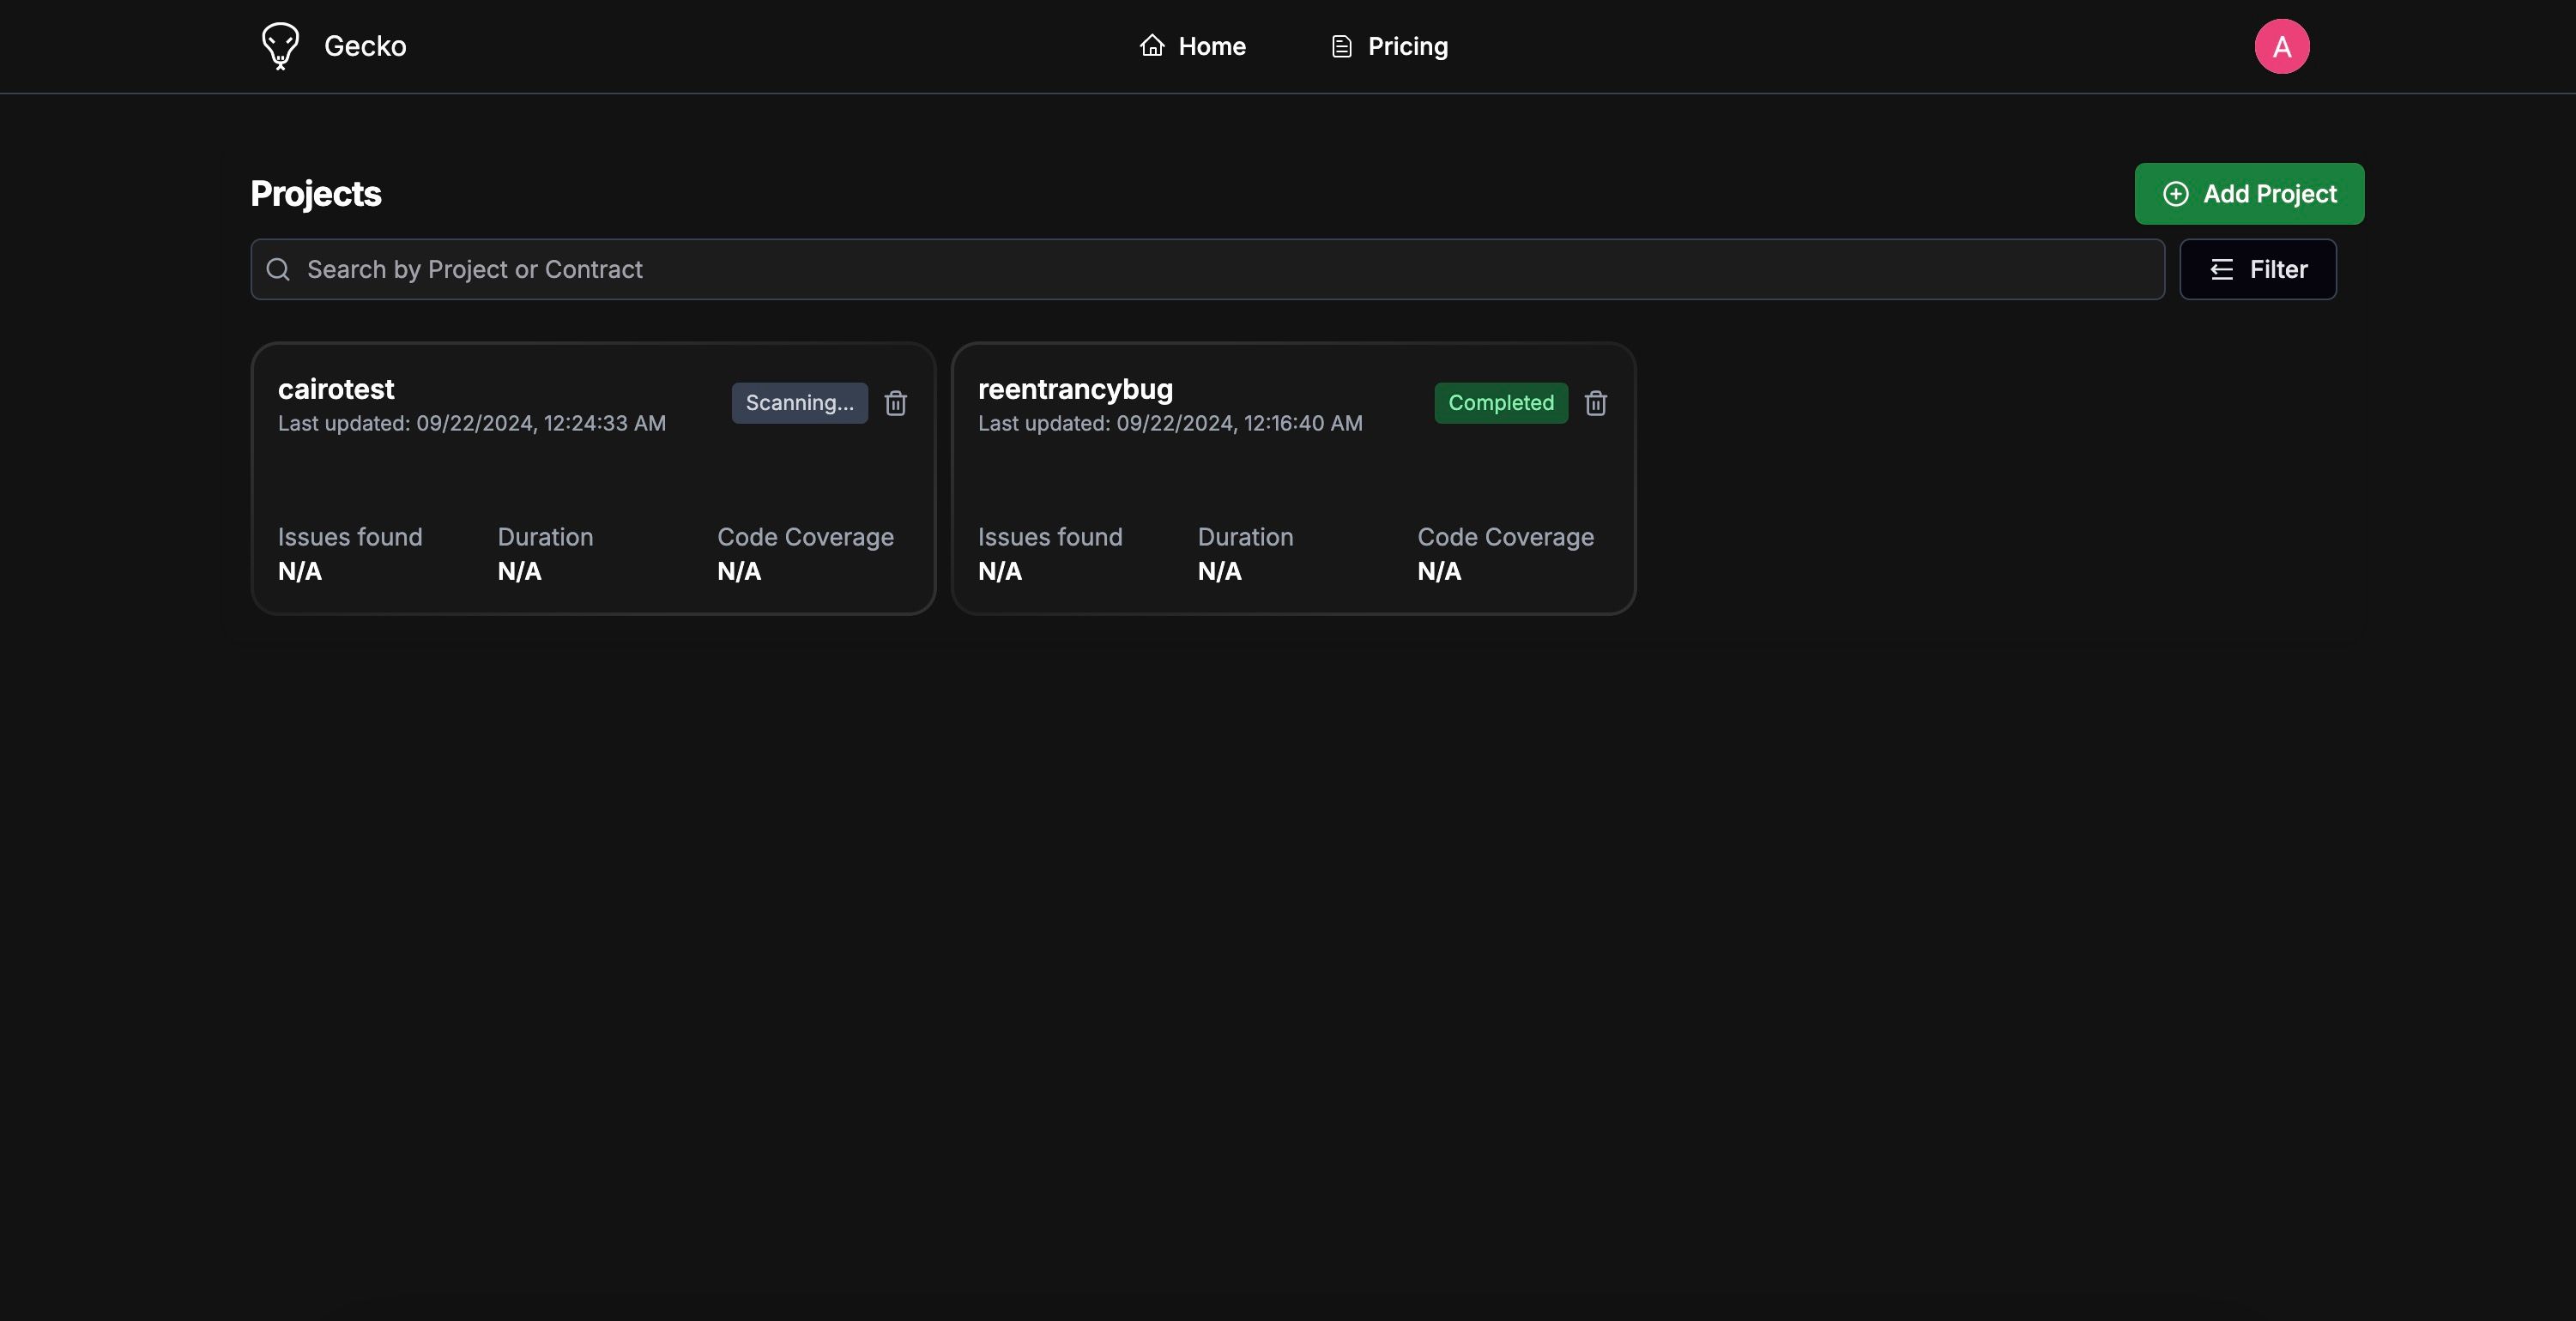Click Duration label in cairotest card
Screen dimensions: 2576x1321
[545, 537]
